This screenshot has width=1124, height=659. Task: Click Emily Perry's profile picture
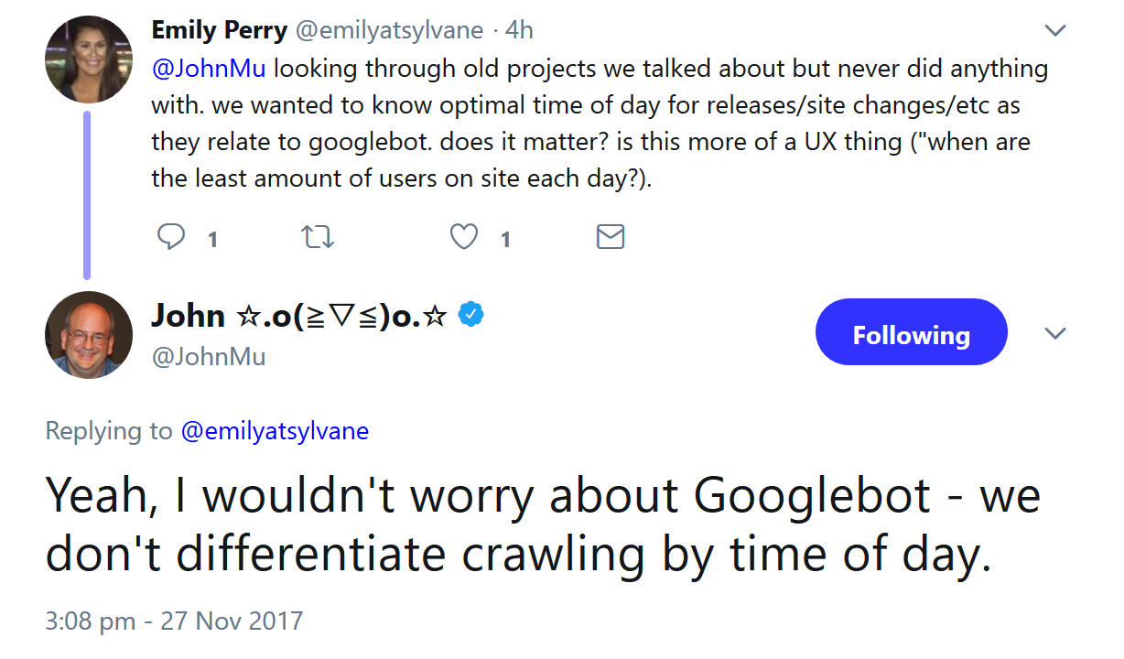pyautogui.click(x=89, y=59)
